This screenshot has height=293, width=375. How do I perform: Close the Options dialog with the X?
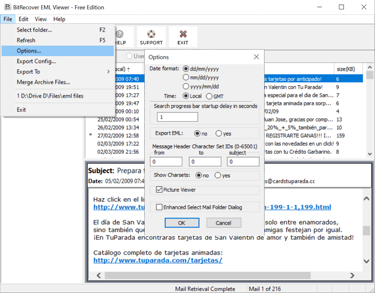click(256, 57)
